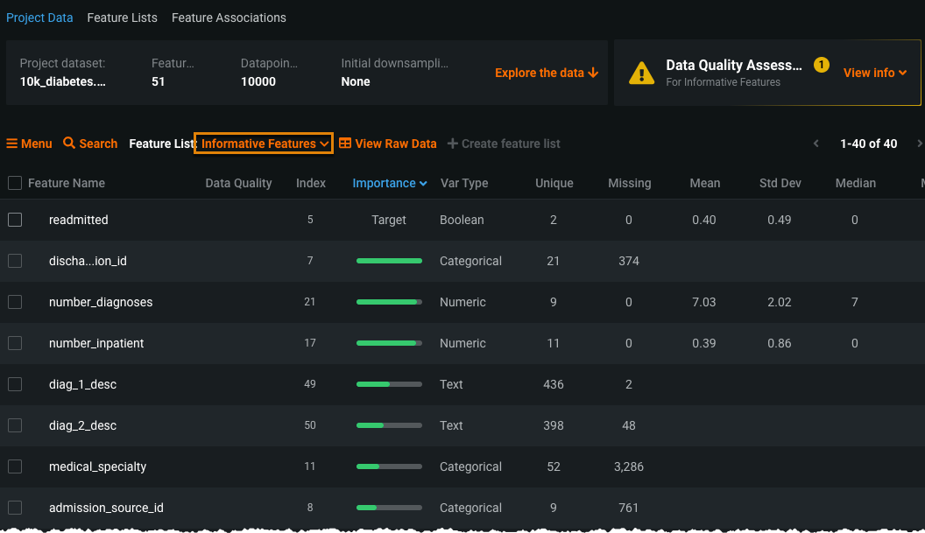Click the Search magnifier icon
This screenshot has height=533, width=925.
point(69,144)
